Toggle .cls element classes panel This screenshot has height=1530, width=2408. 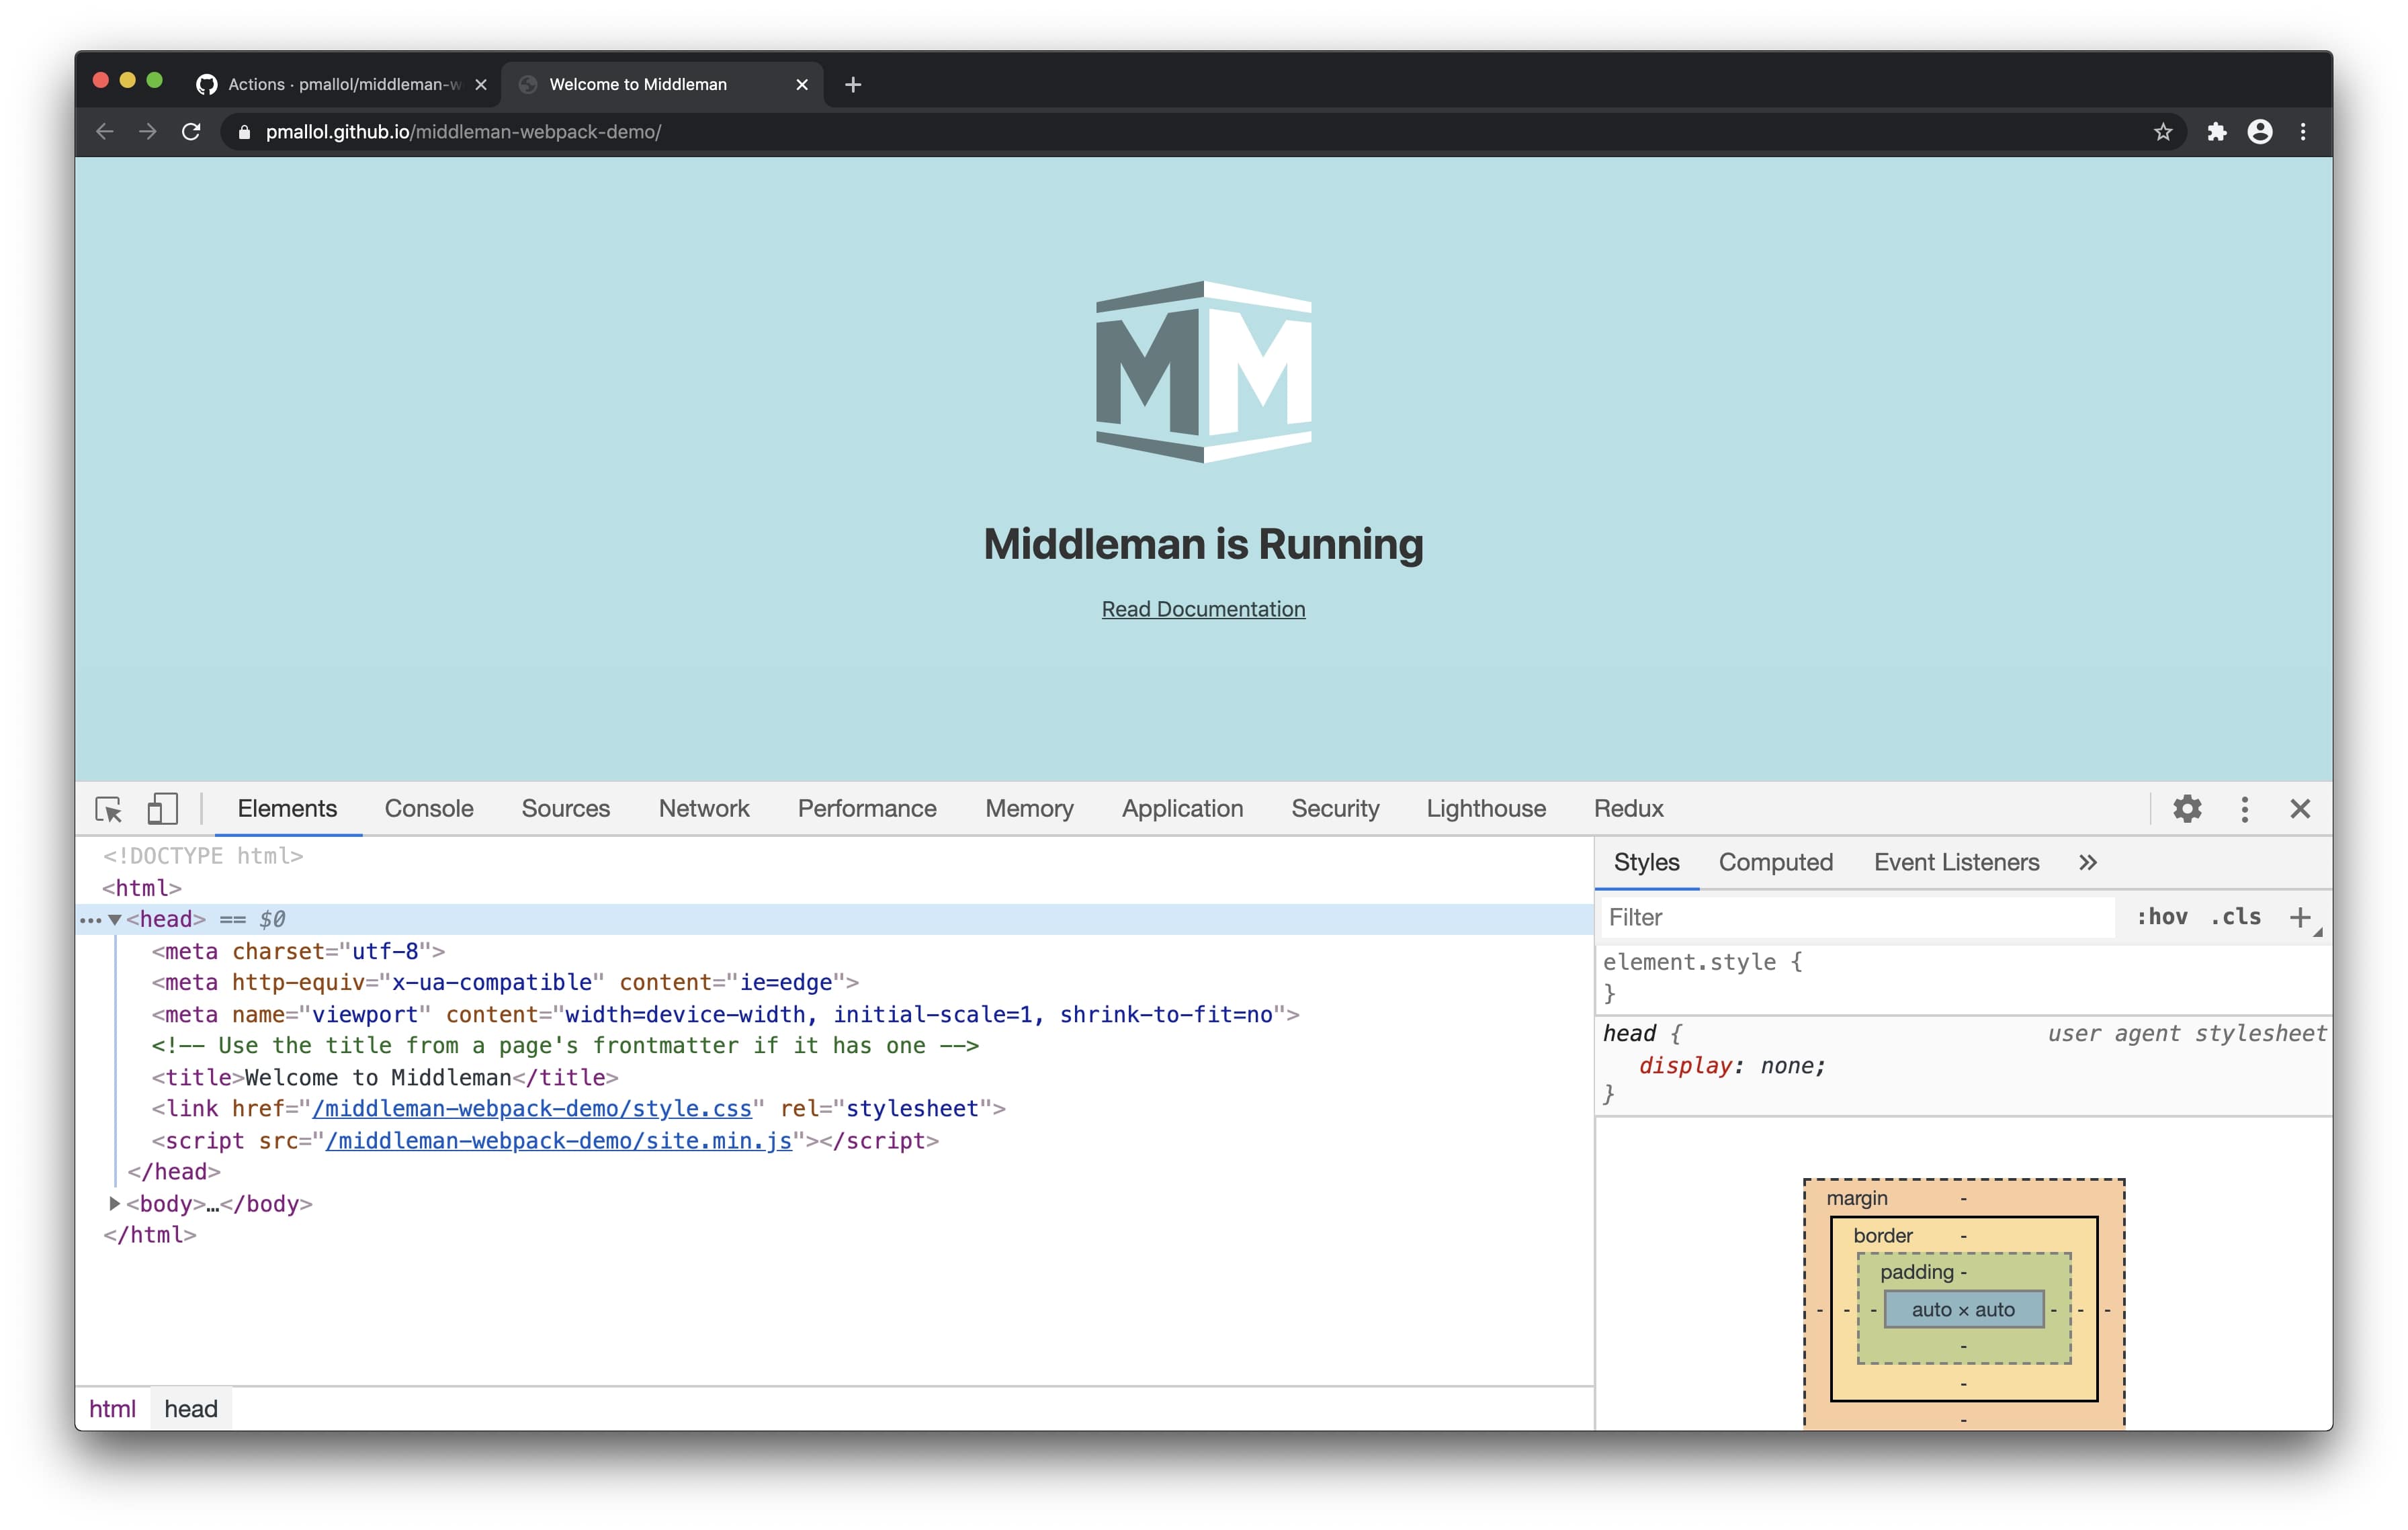point(2235,916)
